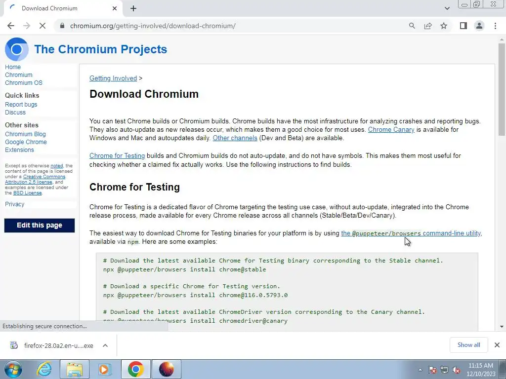Open Windows Explorer folder taskbar icon

click(75, 369)
